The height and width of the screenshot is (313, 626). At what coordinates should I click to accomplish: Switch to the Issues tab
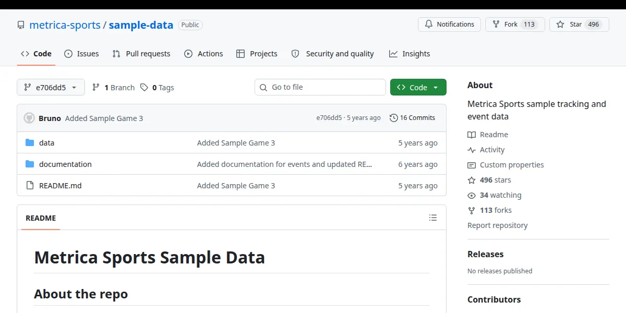81,54
